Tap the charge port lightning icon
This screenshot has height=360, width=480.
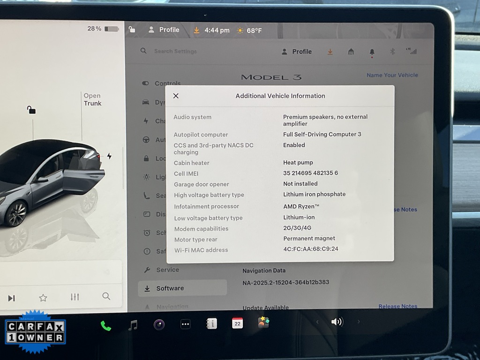(109, 156)
